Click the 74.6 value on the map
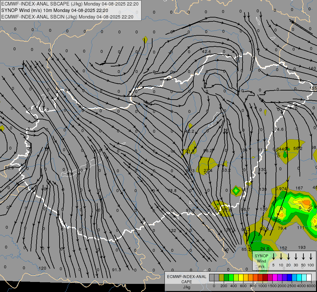 pos(279,129)
